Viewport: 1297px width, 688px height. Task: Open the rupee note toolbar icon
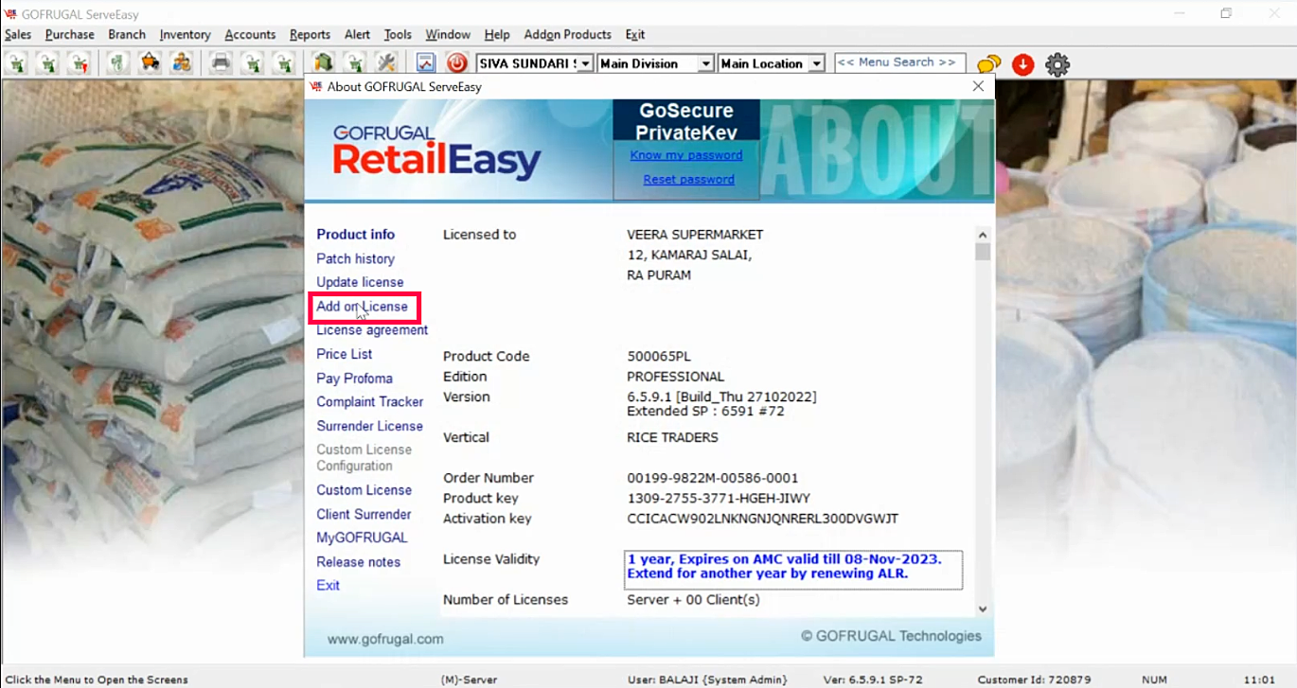tap(118, 63)
